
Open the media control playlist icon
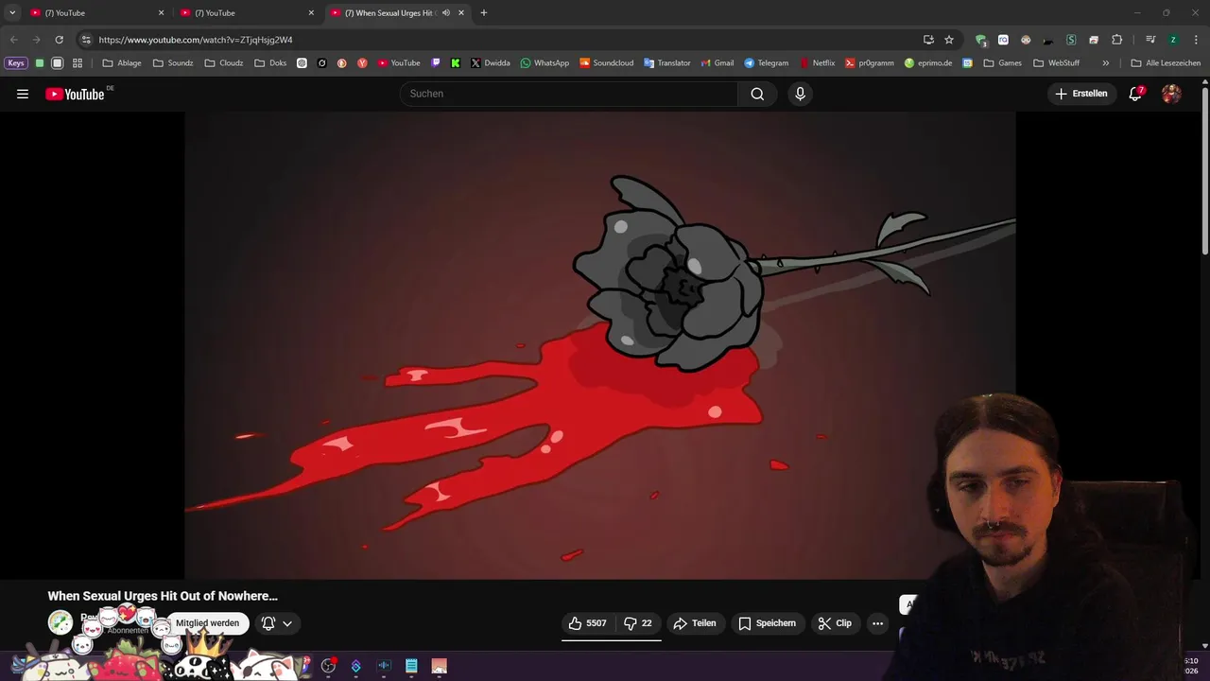(1150, 40)
